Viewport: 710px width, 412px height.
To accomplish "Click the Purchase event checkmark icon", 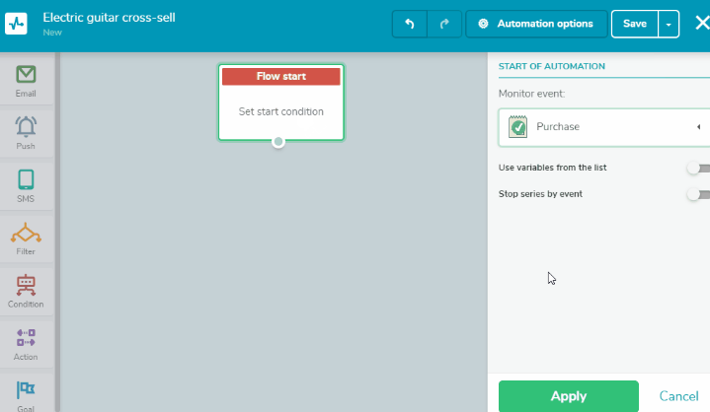I will [517, 127].
